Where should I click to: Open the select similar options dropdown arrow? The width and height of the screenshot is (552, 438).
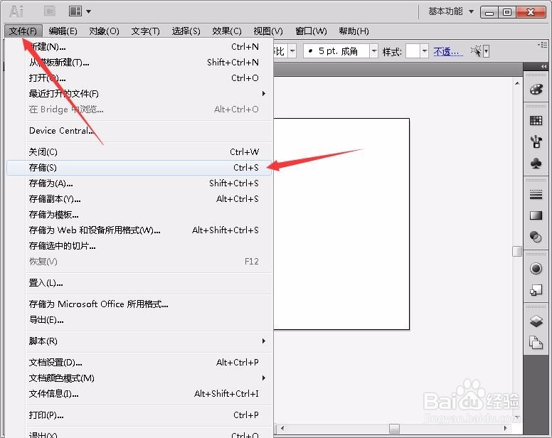[486, 51]
